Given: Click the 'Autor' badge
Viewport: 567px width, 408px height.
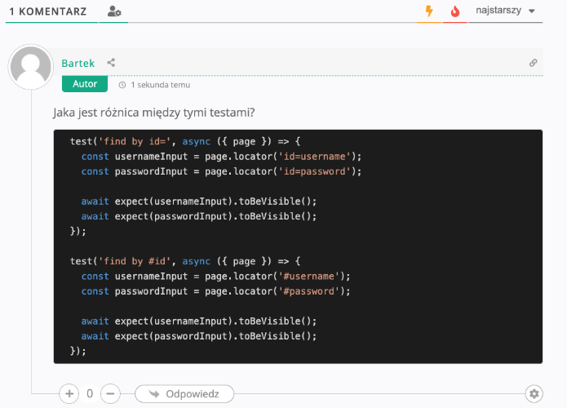Looking at the screenshot, I should (85, 84).
